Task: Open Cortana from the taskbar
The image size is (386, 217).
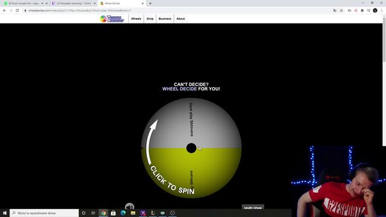Action: [x=83, y=213]
